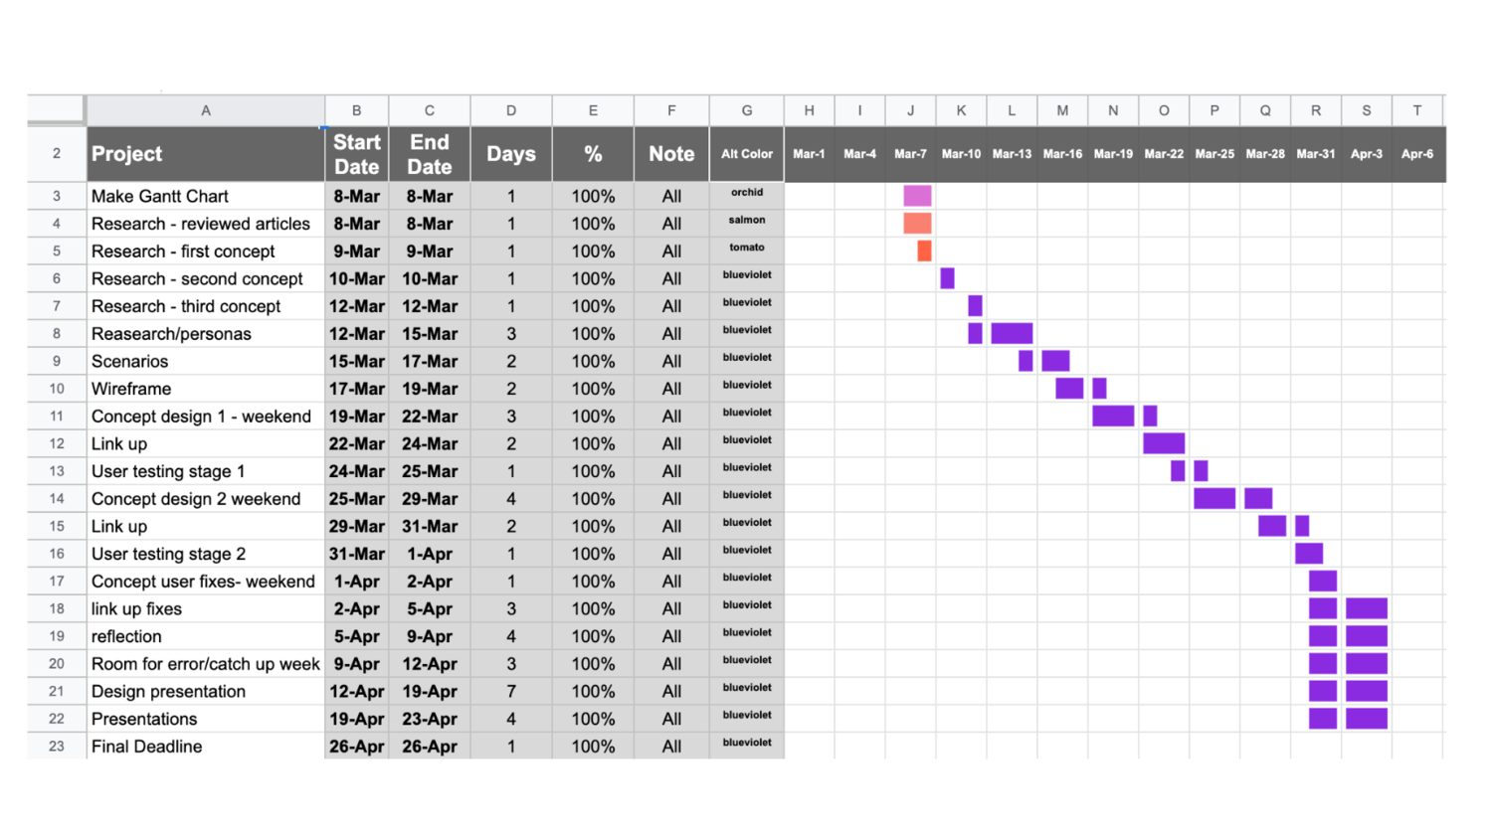Click the Final Deadline project cell
The width and height of the screenshot is (1492, 838).
[x=206, y=747]
